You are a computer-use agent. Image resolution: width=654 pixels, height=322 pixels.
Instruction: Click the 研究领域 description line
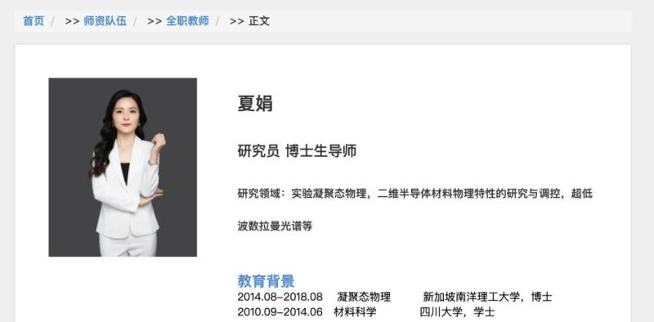(415, 194)
